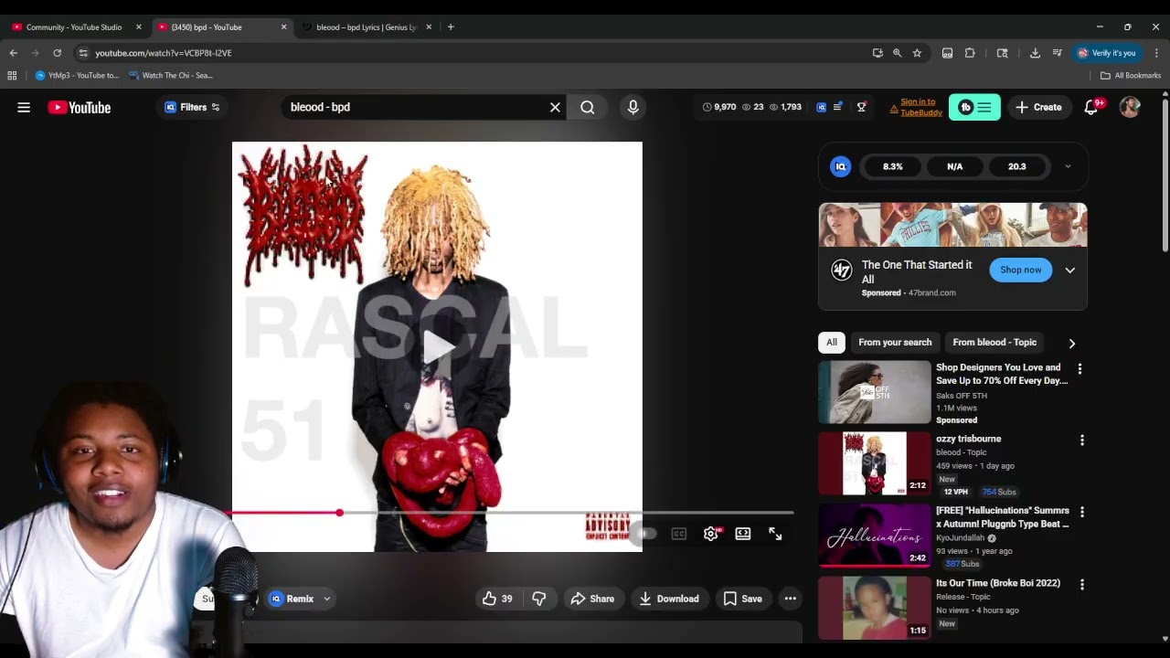Select the 'From your search' chip
The image size is (1170, 658).
tap(895, 343)
